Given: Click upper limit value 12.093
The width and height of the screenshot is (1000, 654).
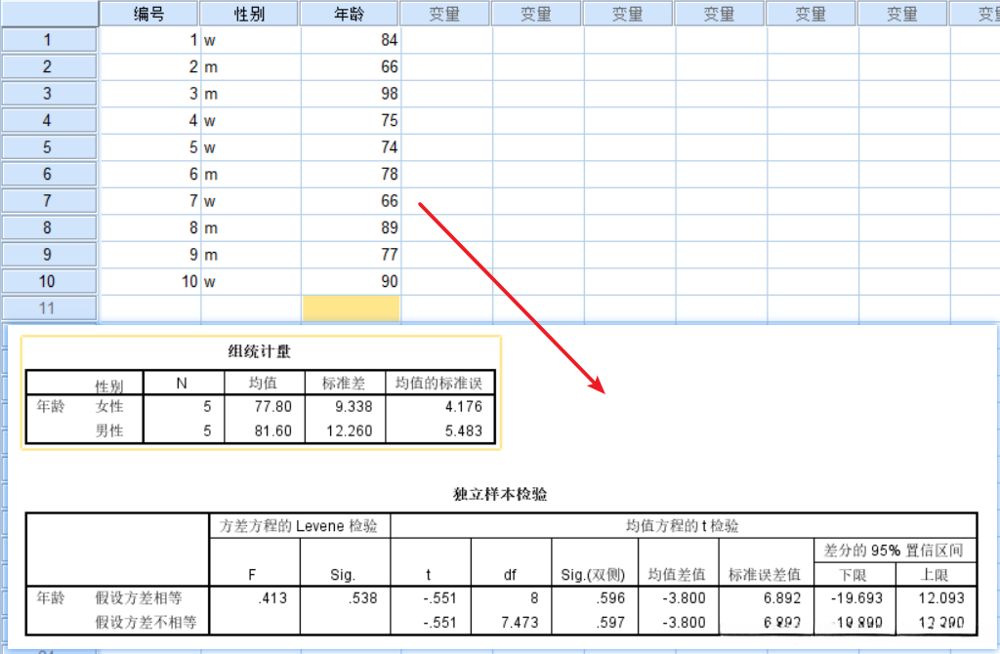Looking at the screenshot, I should [x=941, y=598].
